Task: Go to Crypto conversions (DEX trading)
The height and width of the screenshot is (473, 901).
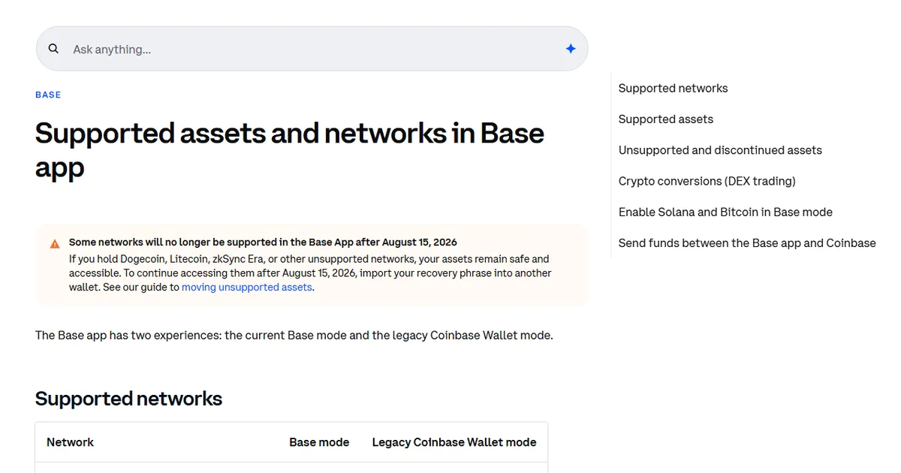Action: pyautogui.click(x=707, y=181)
